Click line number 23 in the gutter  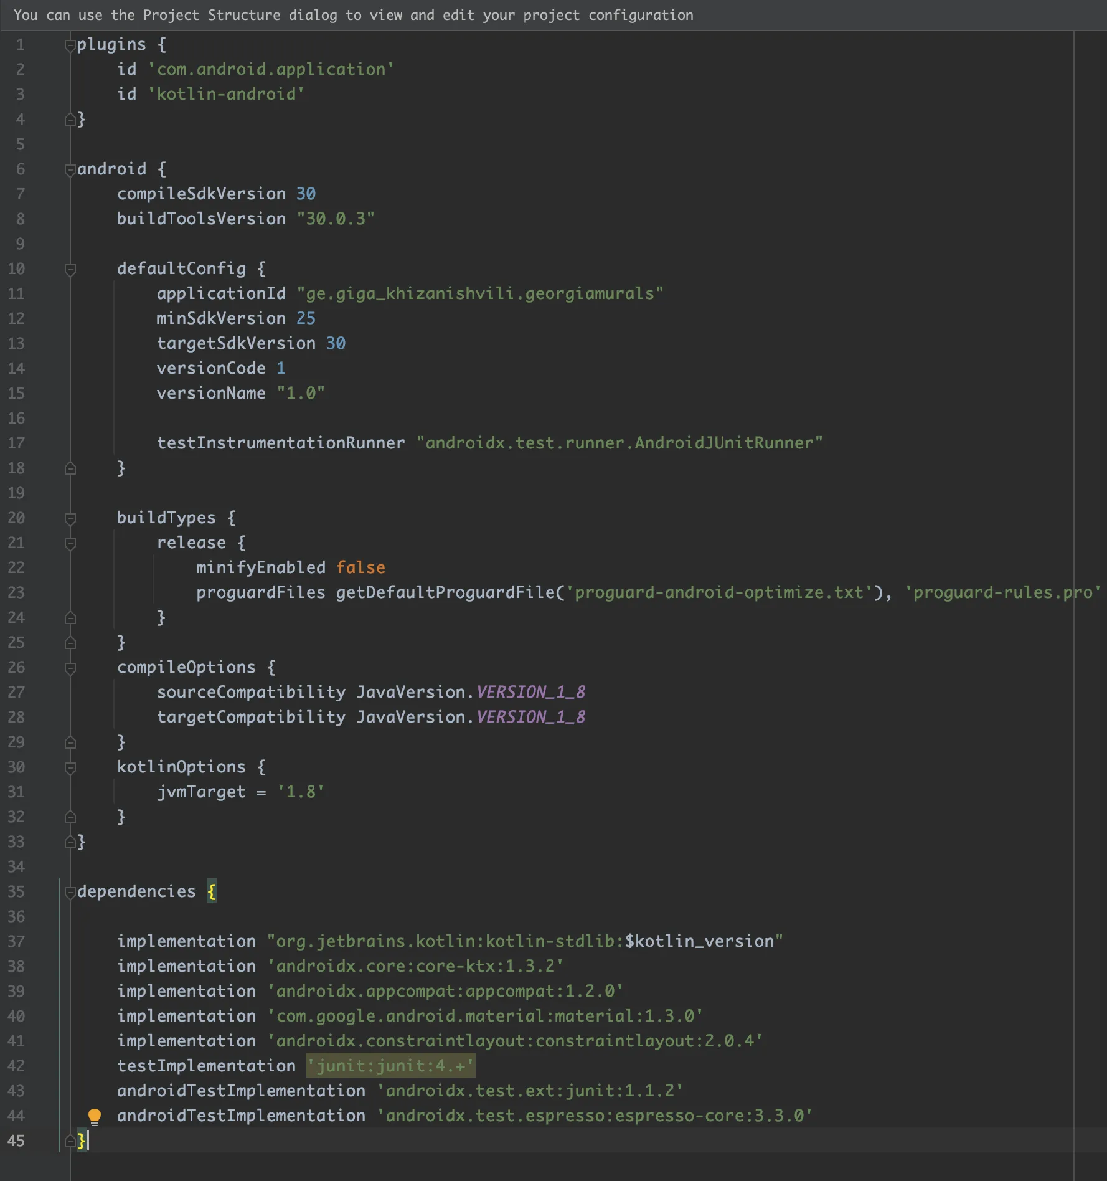[x=16, y=592]
